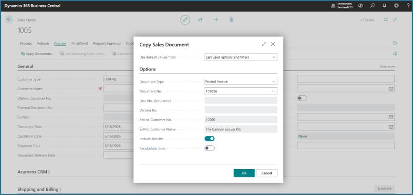The height and width of the screenshot is (195, 413).
Task: Click Copy Document action
Action: click(37, 54)
